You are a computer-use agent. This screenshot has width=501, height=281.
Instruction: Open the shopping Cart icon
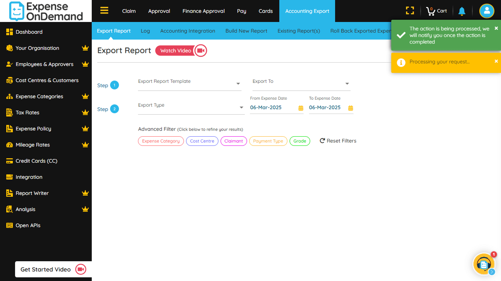pyautogui.click(x=430, y=11)
